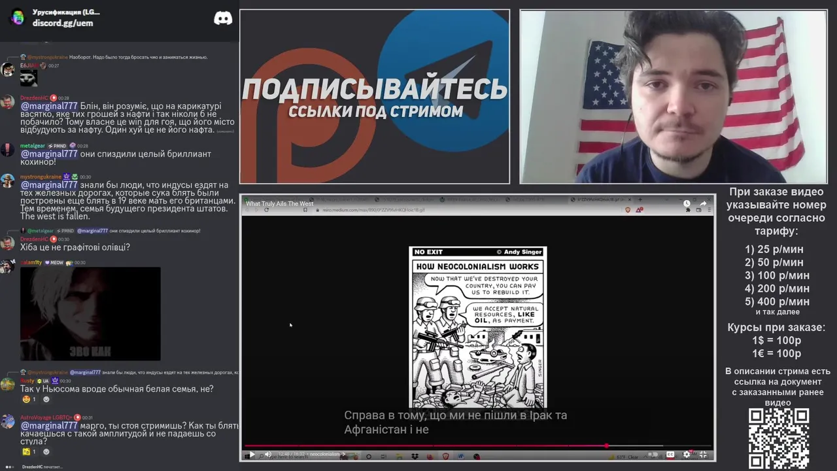Seek using the red progress bar handle
This screenshot has height=471, width=837.
click(x=606, y=446)
